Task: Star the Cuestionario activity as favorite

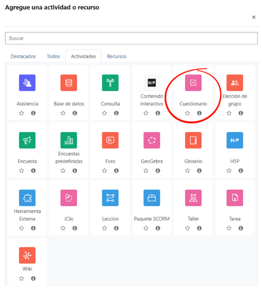Action: 187,113
